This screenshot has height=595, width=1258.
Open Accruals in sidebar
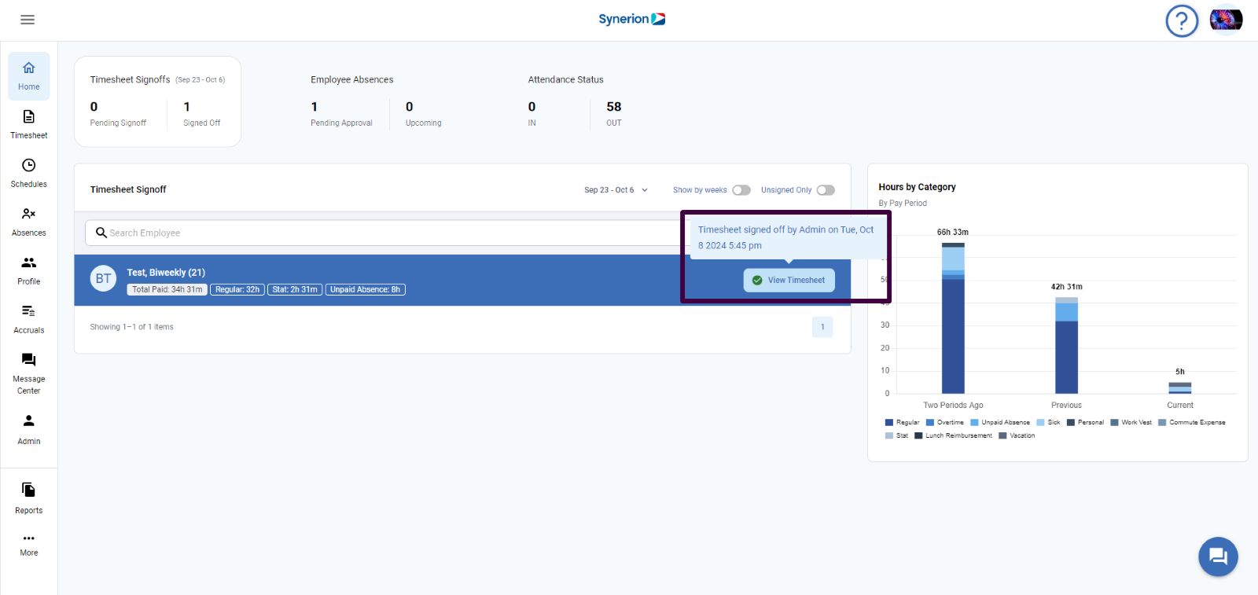point(29,320)
